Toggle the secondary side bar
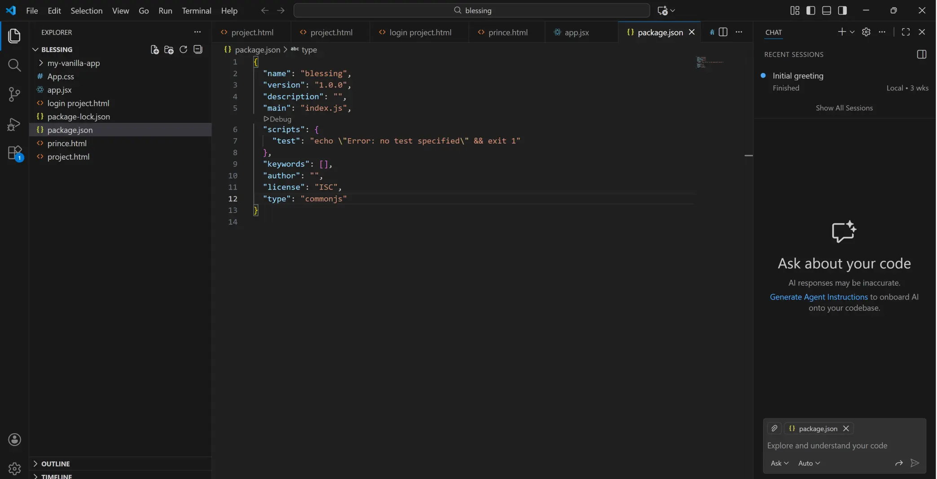The image size is (937, 479). tap(842, 10)
